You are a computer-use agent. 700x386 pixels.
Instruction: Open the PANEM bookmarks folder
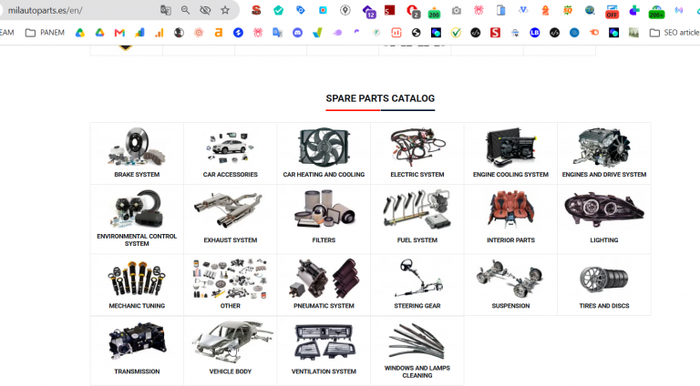(45, 33)
